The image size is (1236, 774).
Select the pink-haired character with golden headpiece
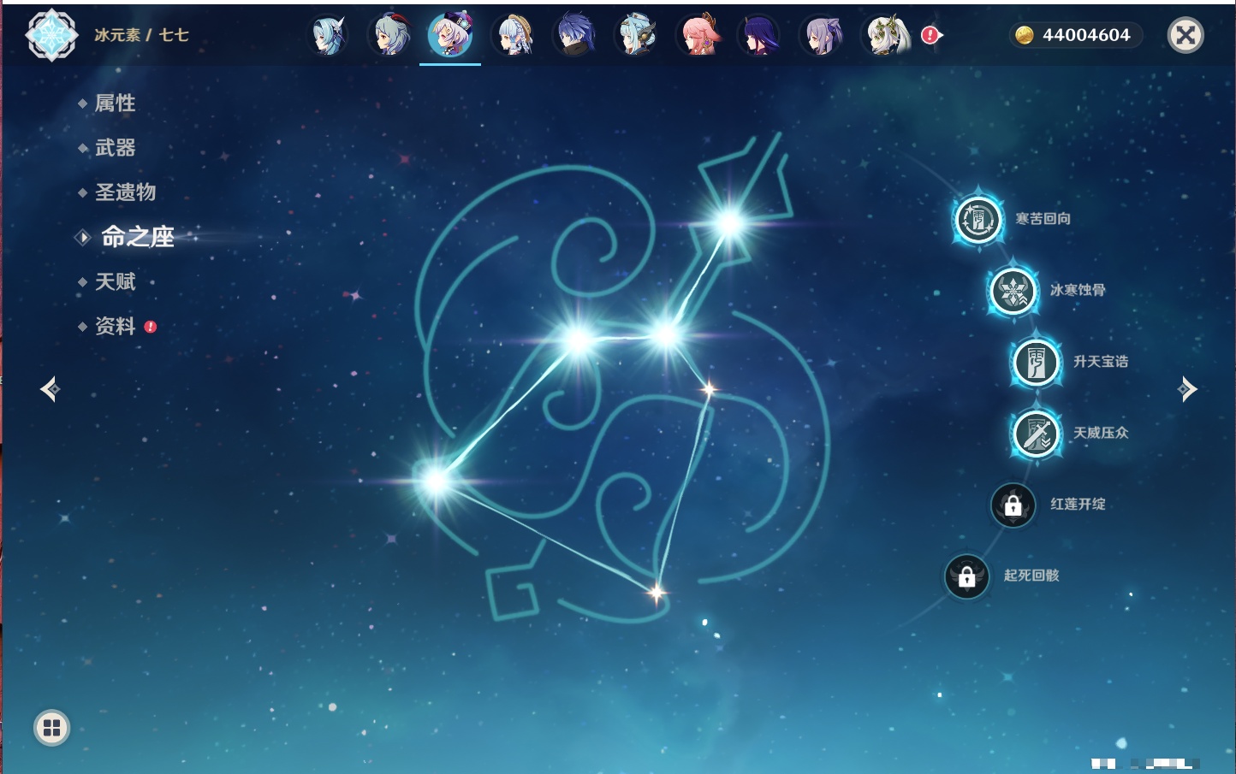(x=698, y=36)
